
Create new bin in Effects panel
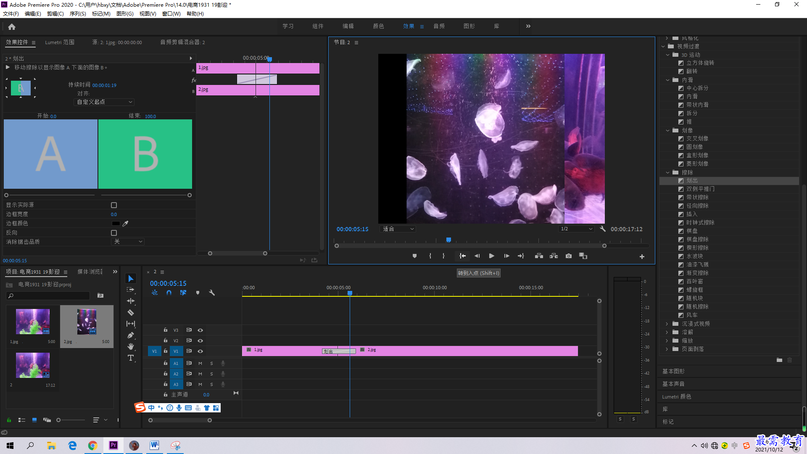(779, 360)
